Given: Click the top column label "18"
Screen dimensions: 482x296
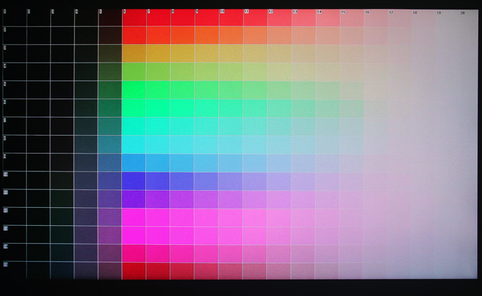Looking at the screenshot, I should tap(415, 13).
